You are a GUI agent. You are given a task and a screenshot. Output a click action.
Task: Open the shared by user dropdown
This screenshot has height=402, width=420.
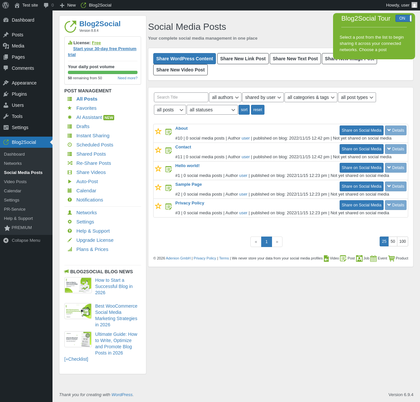click(263, 97)
